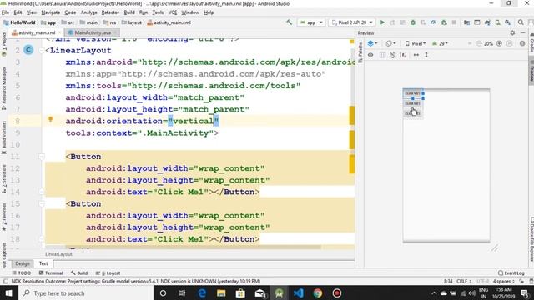The height and width of the screenshot is (300, 534).
Task: Open Chrome from the taskbar
Action: tap(317, 292)
